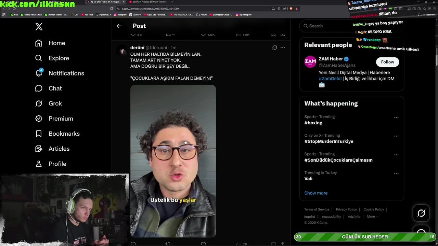This screenshot has width=438, height=246.
Task: Reload the page in the browser
Action: pyautogui.click(x=14, y=9)
